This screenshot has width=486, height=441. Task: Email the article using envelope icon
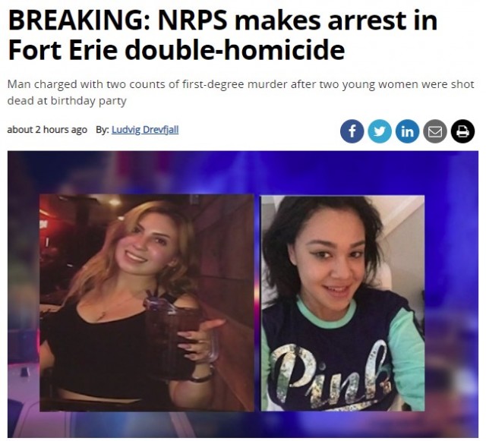coord(435,131)
